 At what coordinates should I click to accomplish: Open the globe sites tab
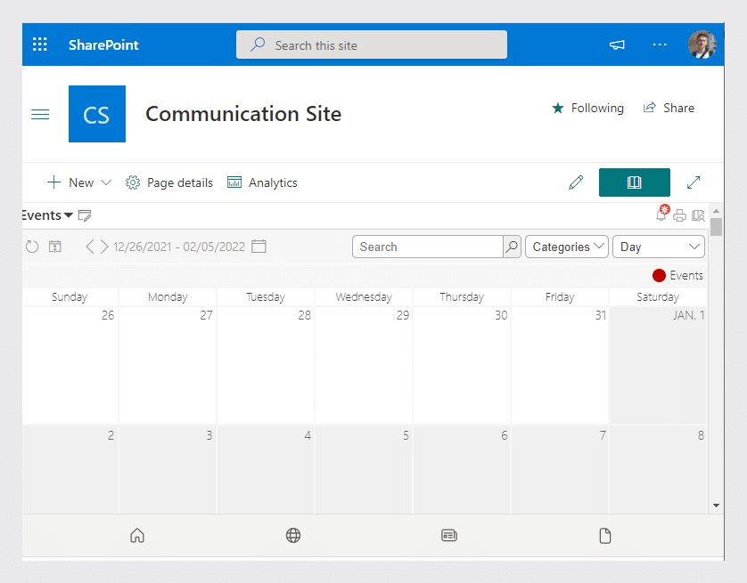coord(293,536)
